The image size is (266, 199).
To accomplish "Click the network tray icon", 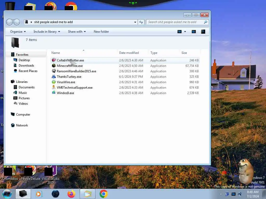I will coord(234,194).
